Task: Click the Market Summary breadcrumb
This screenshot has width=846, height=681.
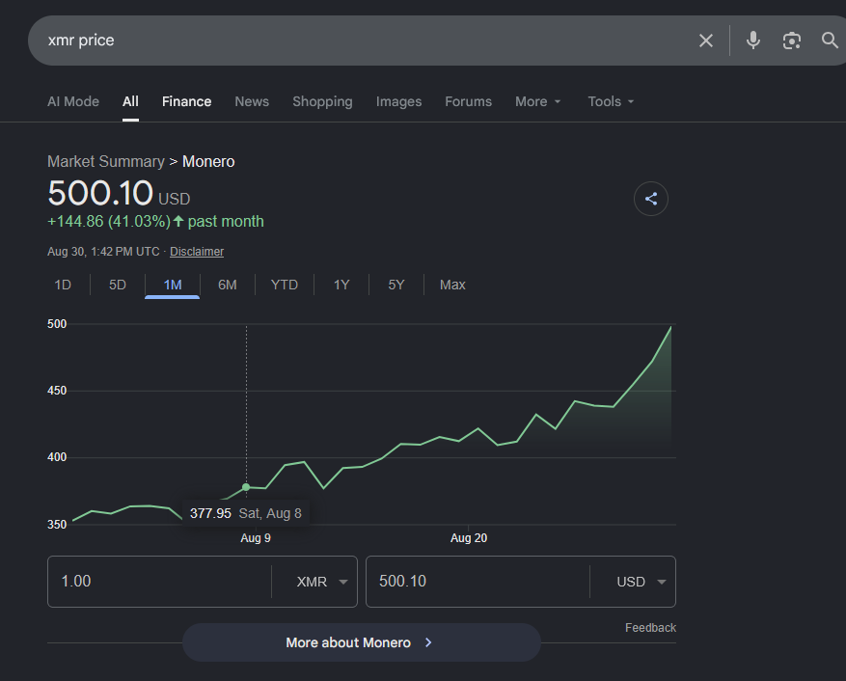Action: click(x=106, y=161)
